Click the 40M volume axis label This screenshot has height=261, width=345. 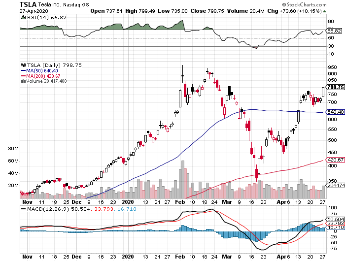(13, 173)
